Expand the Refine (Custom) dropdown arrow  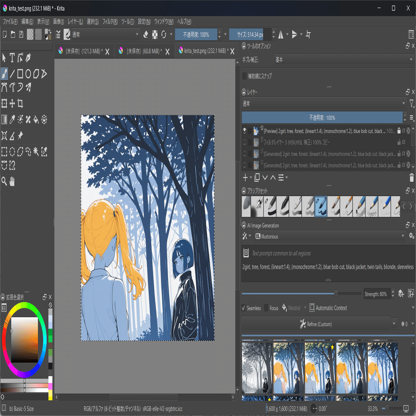click(x=394, y=324)
